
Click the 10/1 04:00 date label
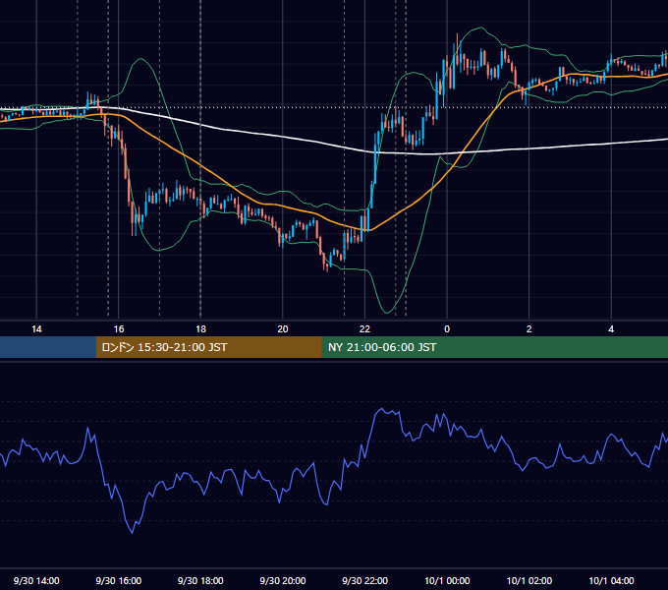click(x=611, y=580)
